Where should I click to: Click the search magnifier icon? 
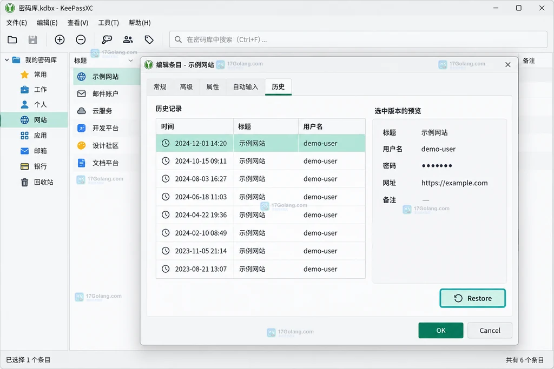[178, 39]
